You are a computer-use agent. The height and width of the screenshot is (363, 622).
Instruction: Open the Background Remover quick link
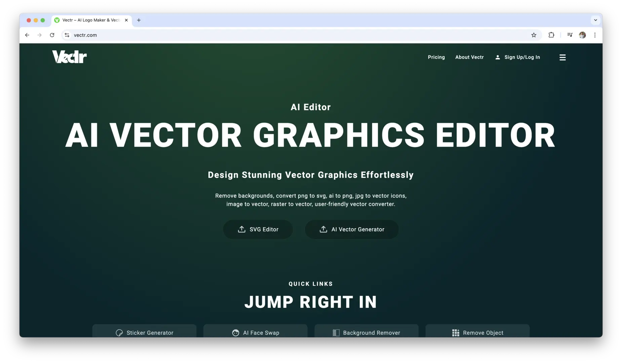(366, 331)
